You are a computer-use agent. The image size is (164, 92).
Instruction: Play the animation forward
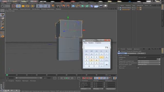(67, 78)
